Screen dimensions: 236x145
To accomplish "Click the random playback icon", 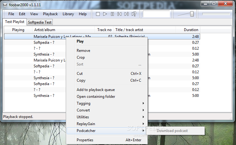I will (134, 14).
